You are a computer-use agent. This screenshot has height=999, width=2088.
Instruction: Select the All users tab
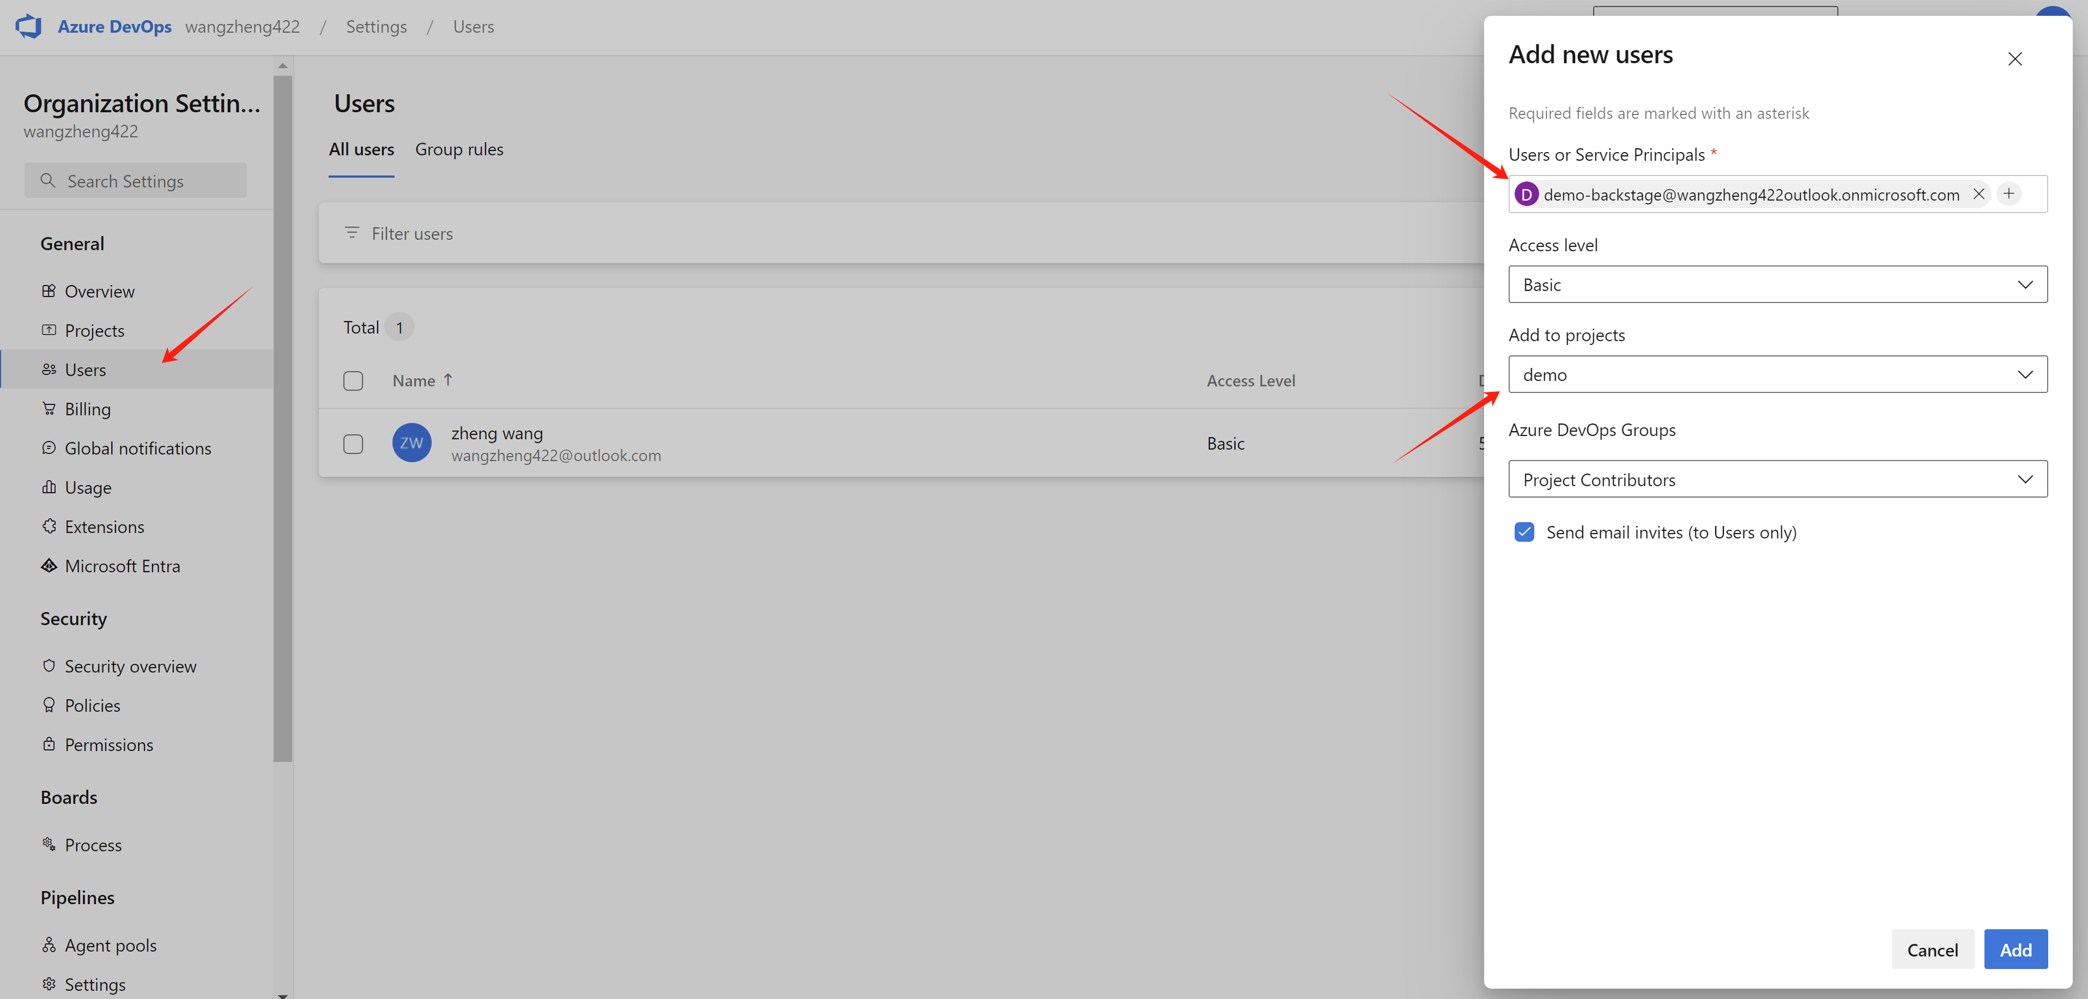[x=361, y=150]
